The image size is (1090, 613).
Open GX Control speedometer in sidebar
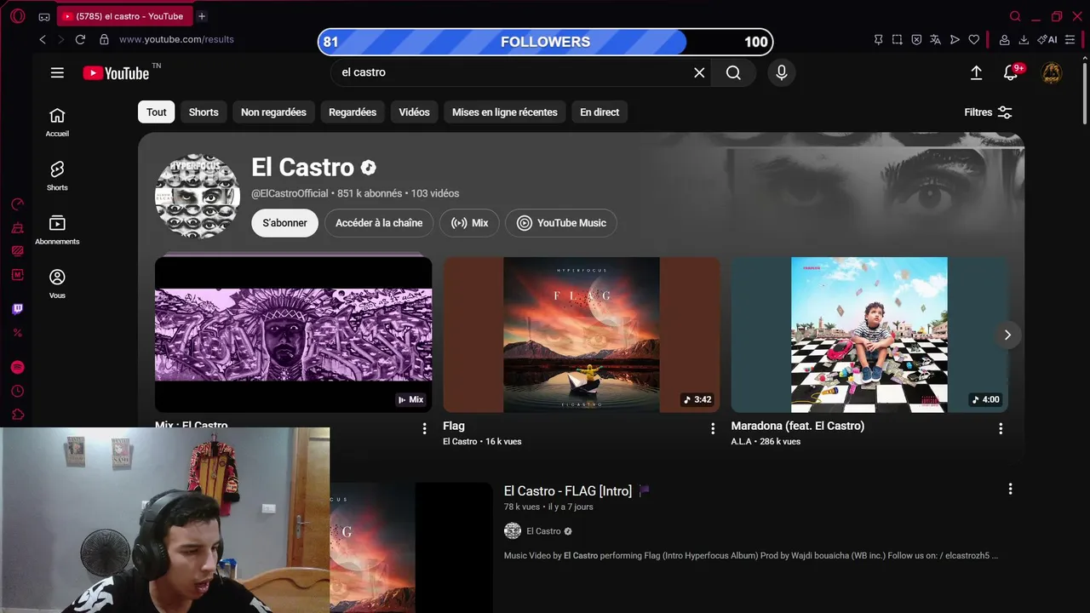[17, 204]
